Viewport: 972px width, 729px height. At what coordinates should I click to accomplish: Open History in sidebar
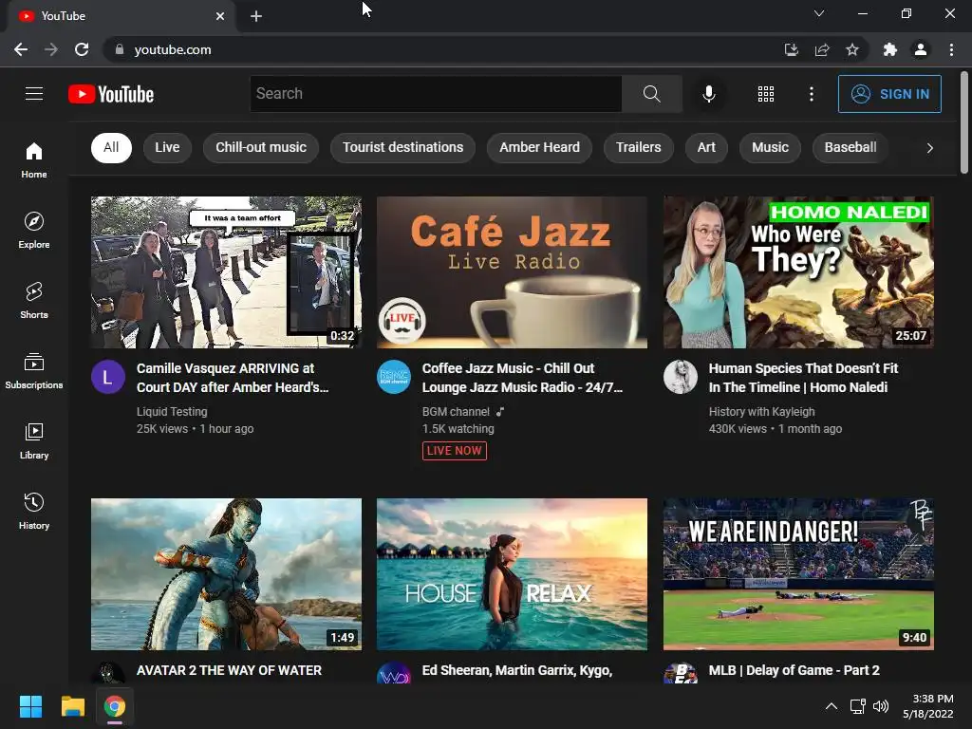pos(34,512)
